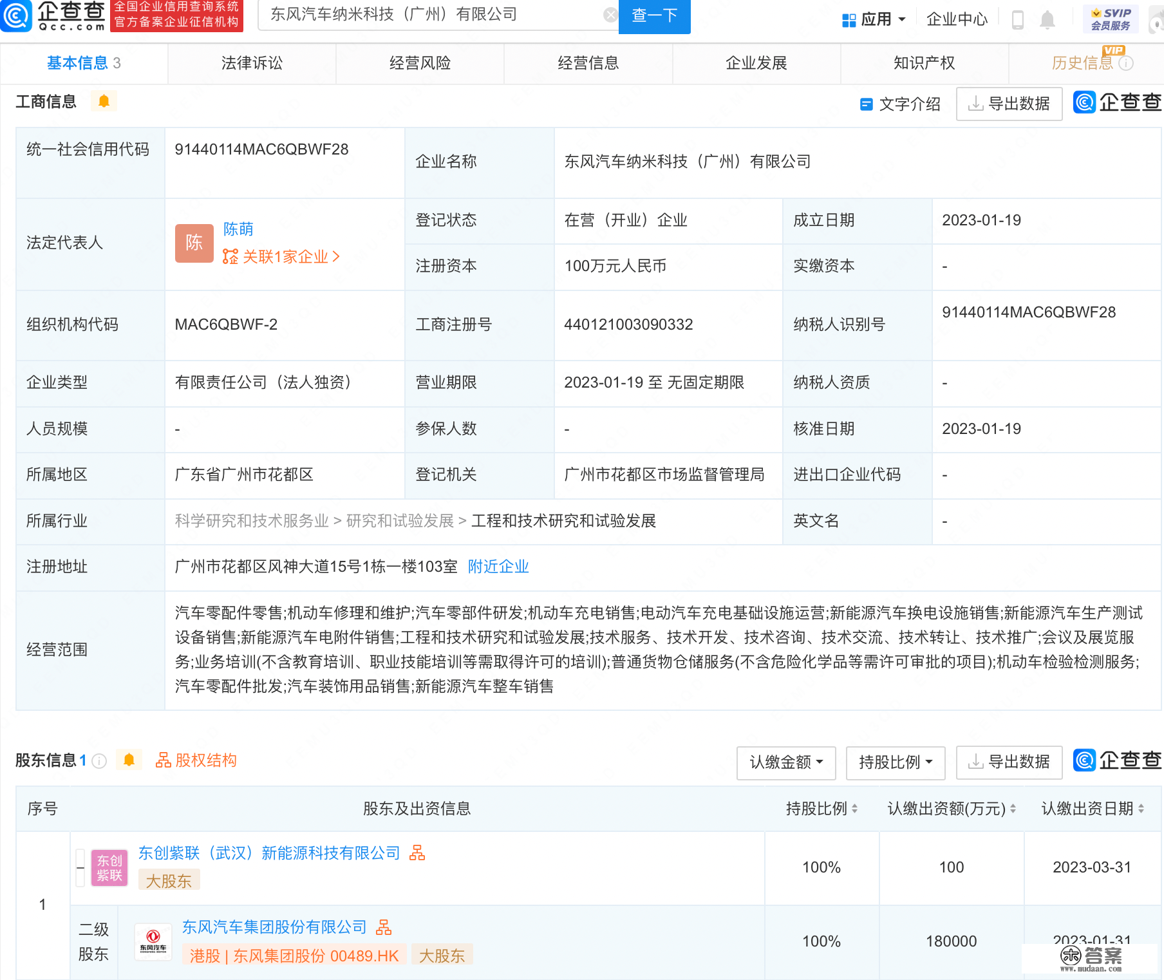This screenshot has height=980, width=1164.
Task: Switch to the 经营信息 tab
Action: tap(588, 63)
